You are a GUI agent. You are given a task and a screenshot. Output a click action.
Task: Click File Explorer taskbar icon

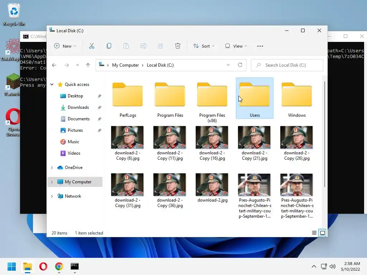click(27, 266)
